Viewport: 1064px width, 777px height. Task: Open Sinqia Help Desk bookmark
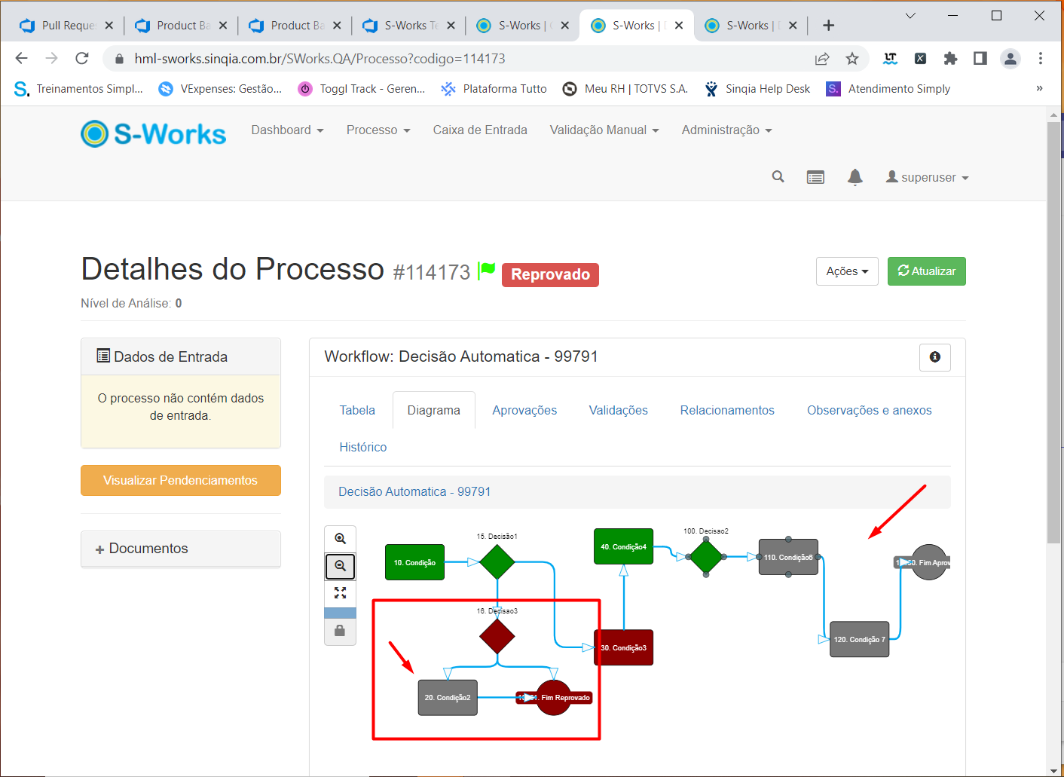(x=757, y=89)
